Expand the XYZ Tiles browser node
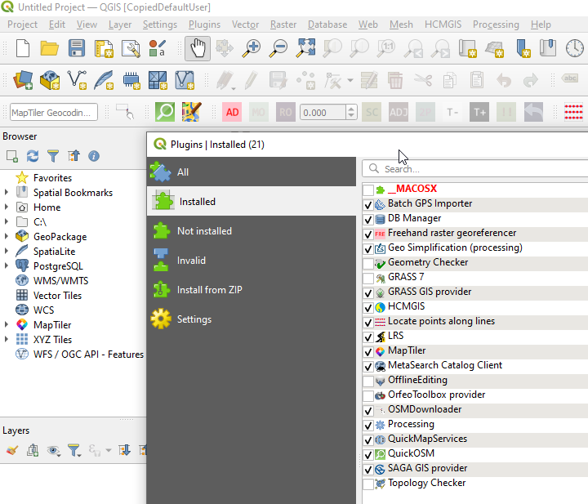This screenshot has width=588, height=504. (7, 339)
